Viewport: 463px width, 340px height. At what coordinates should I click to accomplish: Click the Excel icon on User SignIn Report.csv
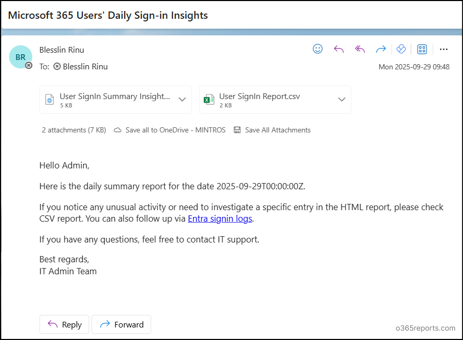[x=209, y=99]
